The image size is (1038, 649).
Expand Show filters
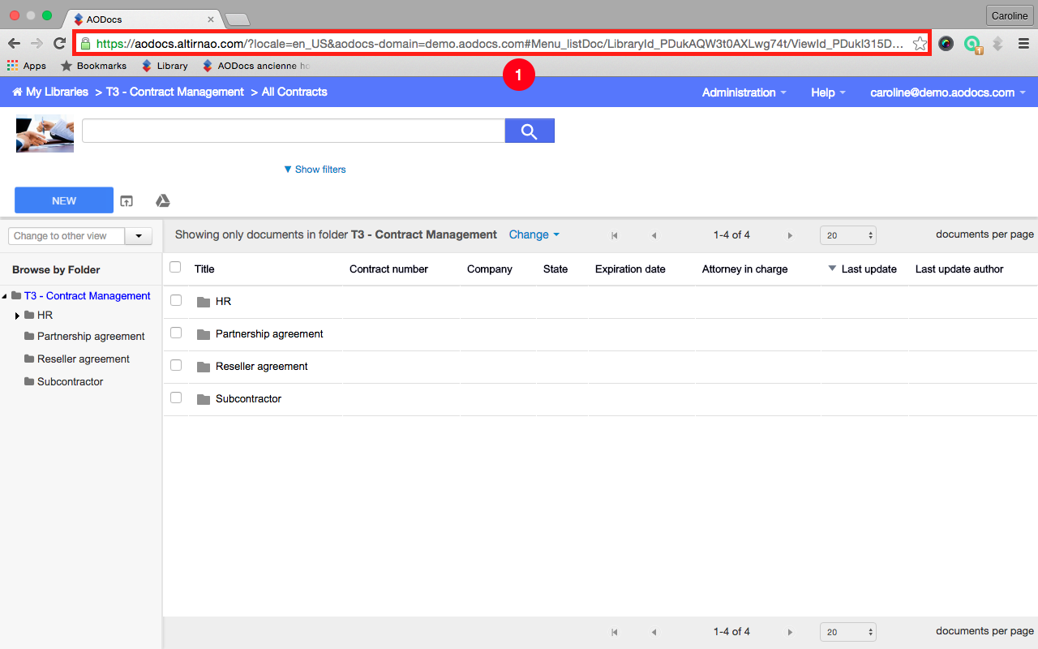[315, 170]
